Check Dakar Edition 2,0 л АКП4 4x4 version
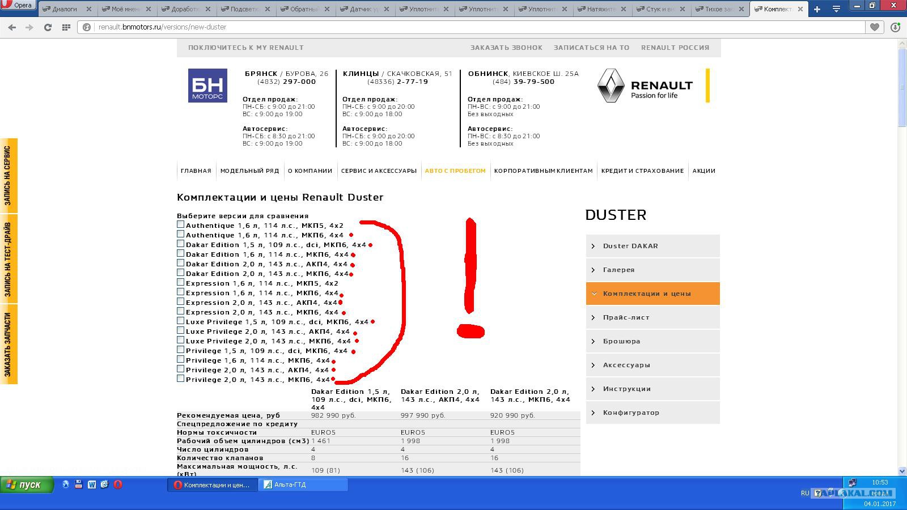 (180, 263)
